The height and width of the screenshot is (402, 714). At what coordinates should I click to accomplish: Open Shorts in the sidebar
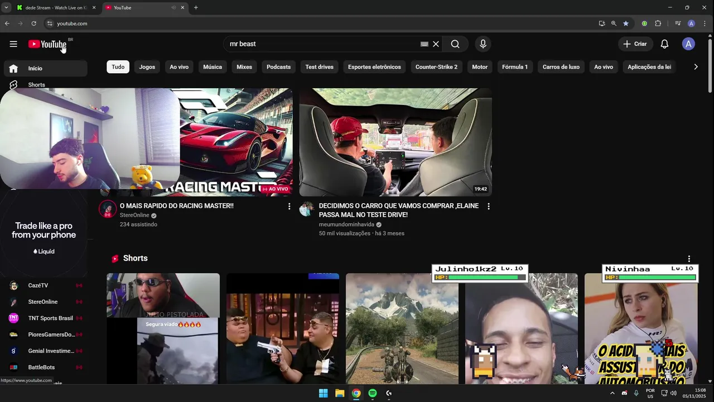pyautogui.click(x=46, y=85)
